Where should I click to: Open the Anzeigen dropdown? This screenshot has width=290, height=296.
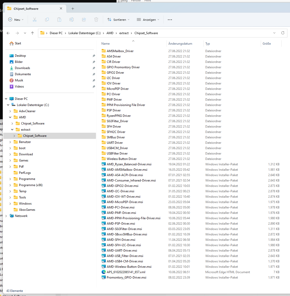click(148, 20)
